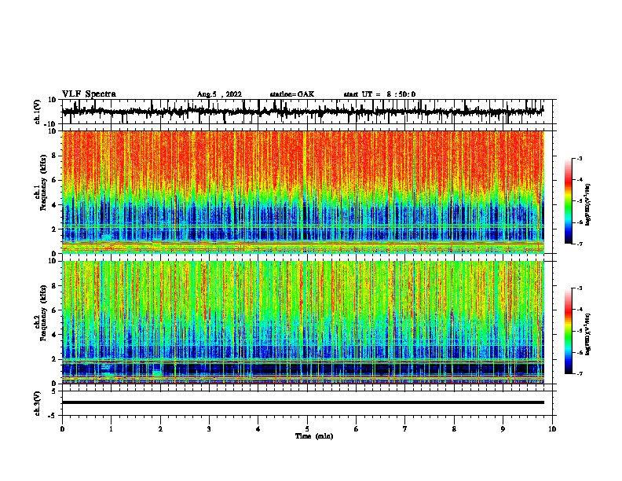
Task: Click the ch.2 spectrogram color scale bar
Action: click(x=568, y=331)
